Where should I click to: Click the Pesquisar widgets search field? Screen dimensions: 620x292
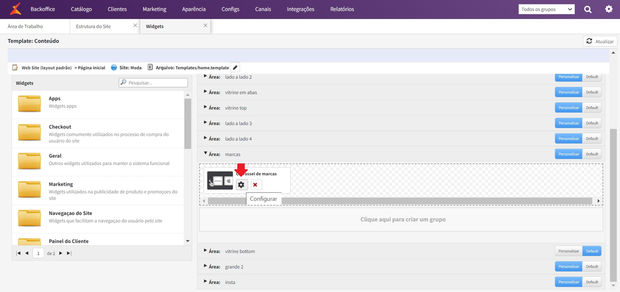153,82
